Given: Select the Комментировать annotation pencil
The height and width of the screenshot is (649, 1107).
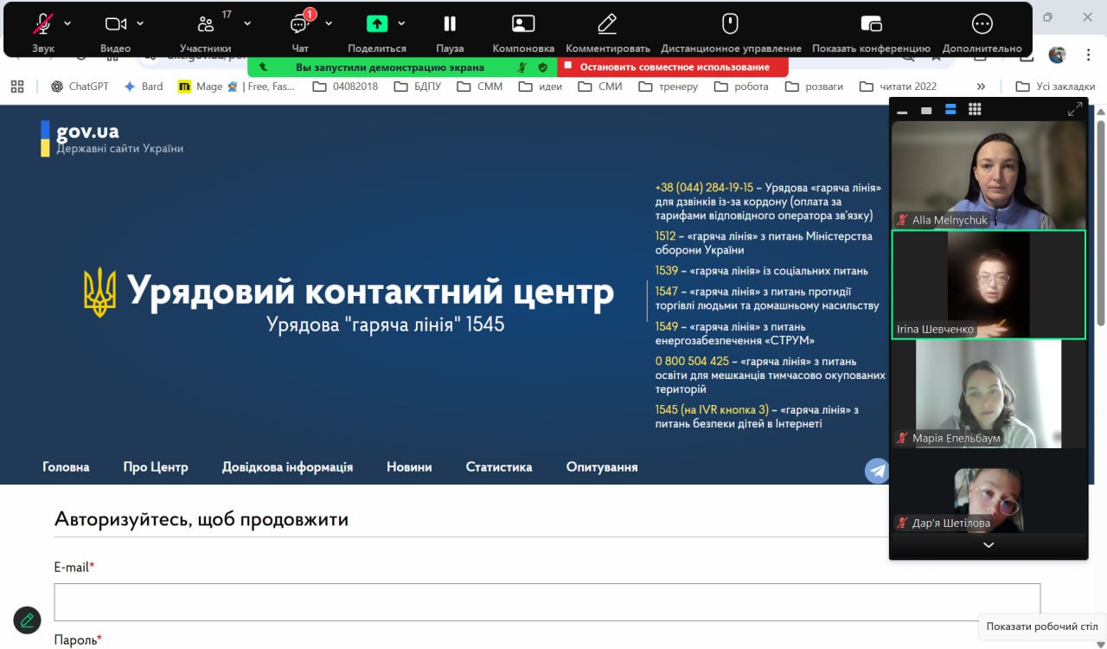Looking at the screenshot, I should (607, 24).
